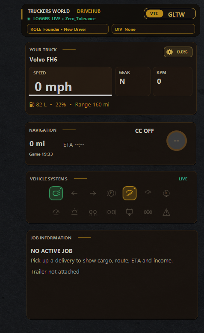The height and width of the screenshot is (333, 204).
Task: Click the JOB INFORMATION section header
Action: (x=51, y=238)
